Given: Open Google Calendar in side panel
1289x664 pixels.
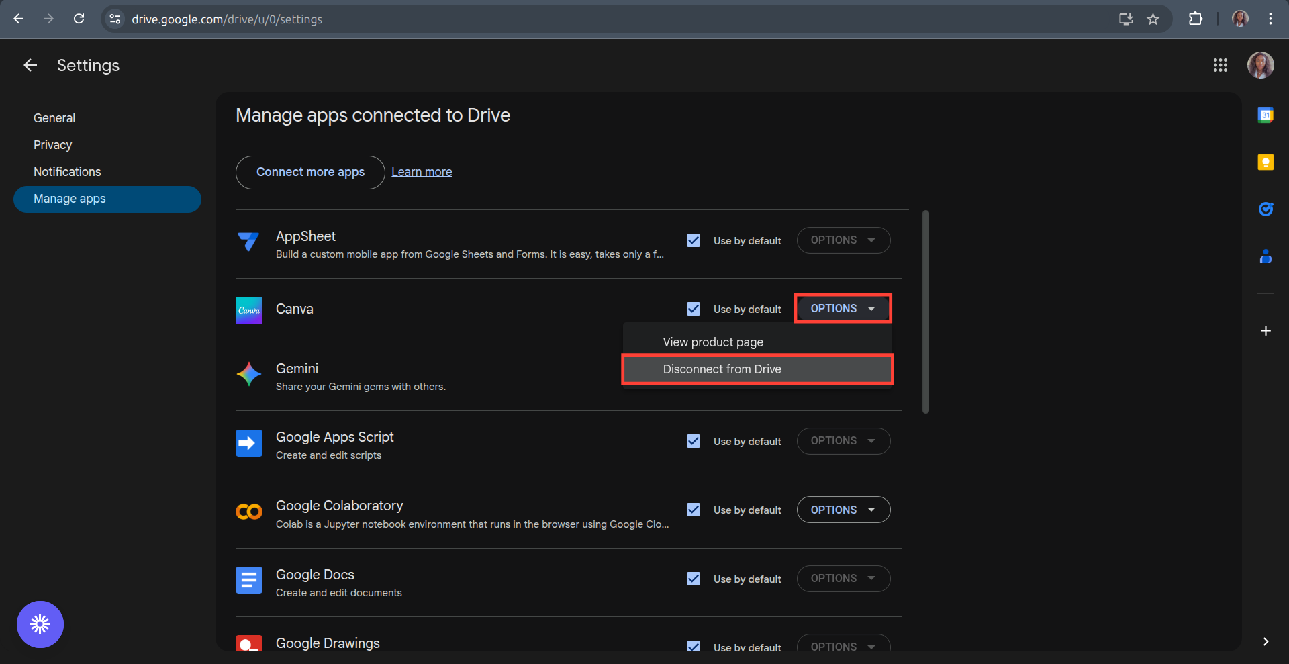Looking at the screenshot, I should 1266,115.
